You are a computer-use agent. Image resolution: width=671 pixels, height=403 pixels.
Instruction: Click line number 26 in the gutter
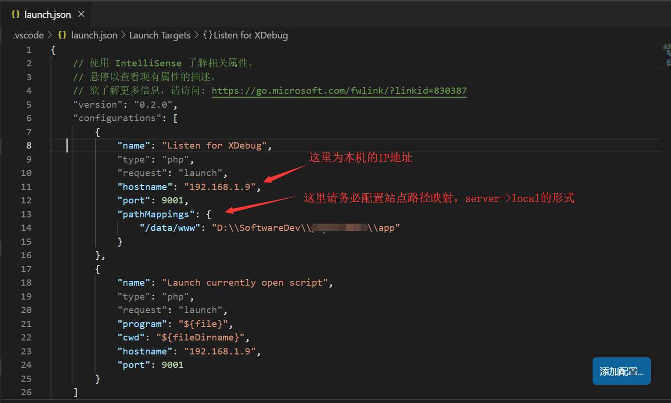coord(26,392)
